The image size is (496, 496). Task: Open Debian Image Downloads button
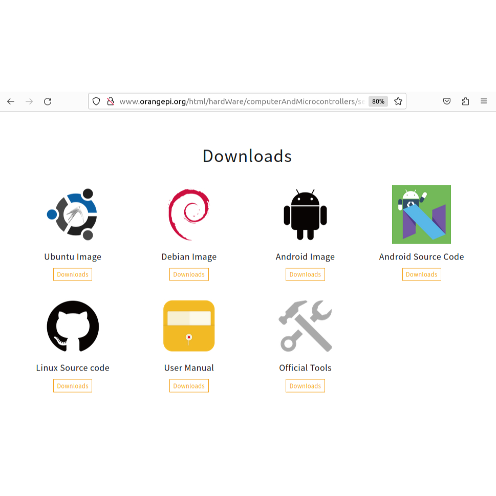tap(189, 274)
